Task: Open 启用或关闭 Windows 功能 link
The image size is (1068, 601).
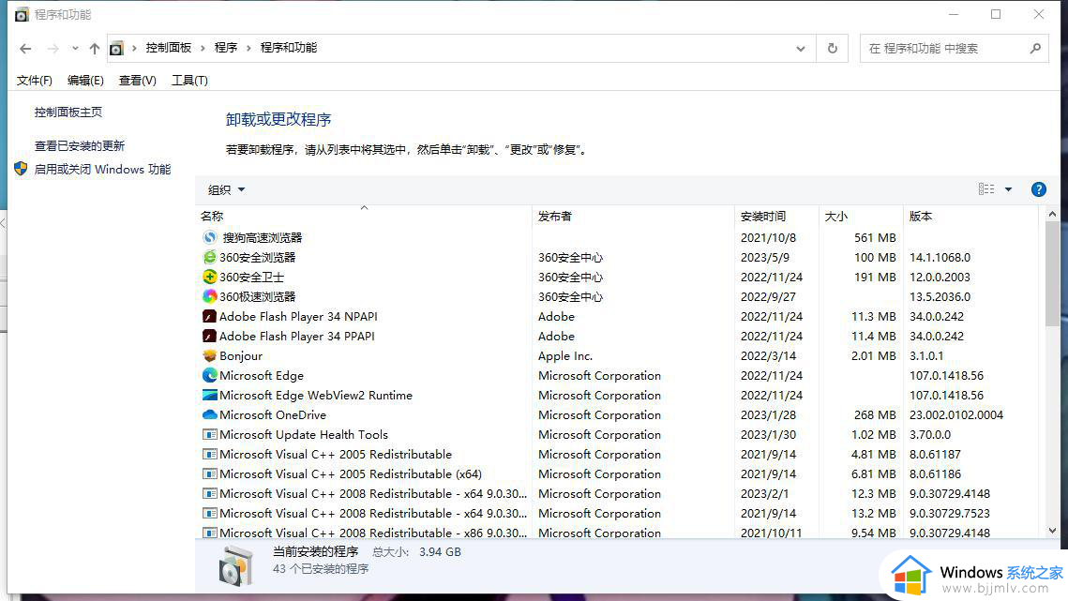Action: tap(102, 169)
